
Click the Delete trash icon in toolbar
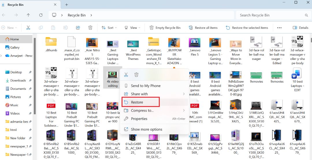click(x=90, y=28)
